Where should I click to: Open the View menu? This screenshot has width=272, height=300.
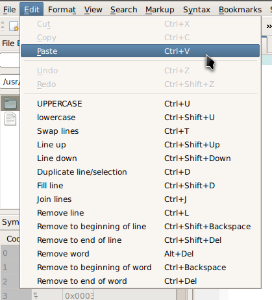(93, 10)
